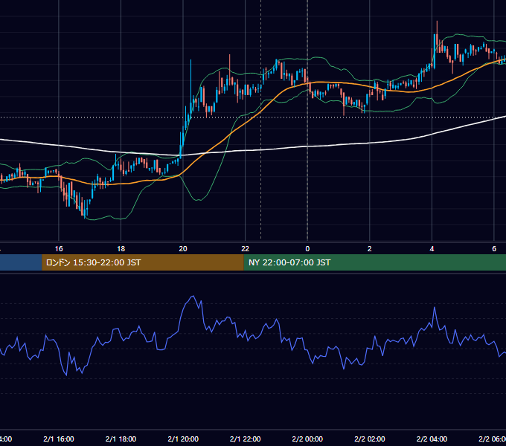Click the oscillator peak near 2/1 20:00

[x=193, y=296]
